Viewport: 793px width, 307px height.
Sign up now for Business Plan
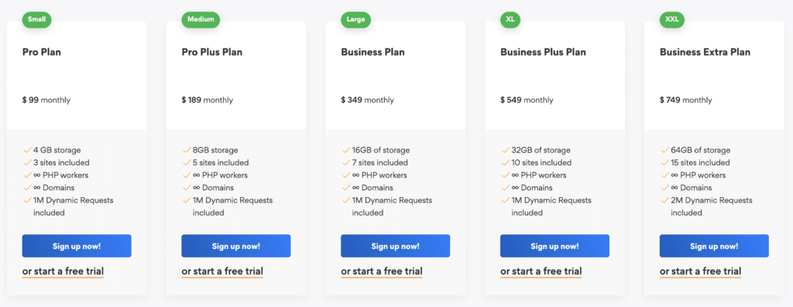396,246
